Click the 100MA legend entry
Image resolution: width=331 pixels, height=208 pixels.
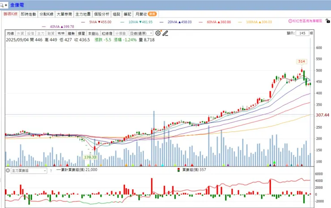pos(255,22)
